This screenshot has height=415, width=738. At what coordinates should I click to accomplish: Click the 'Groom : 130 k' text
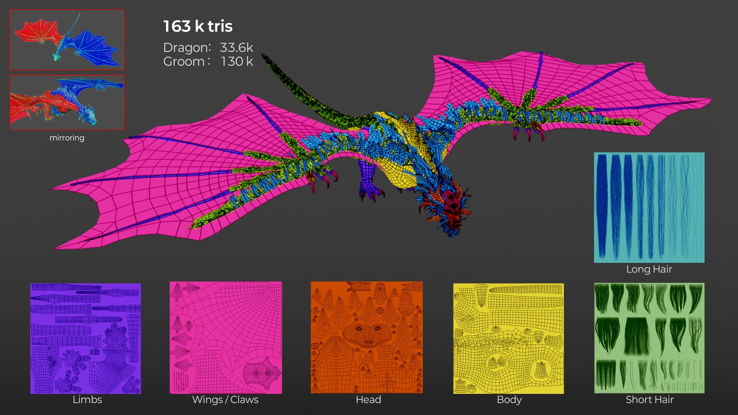click(208, 61)
